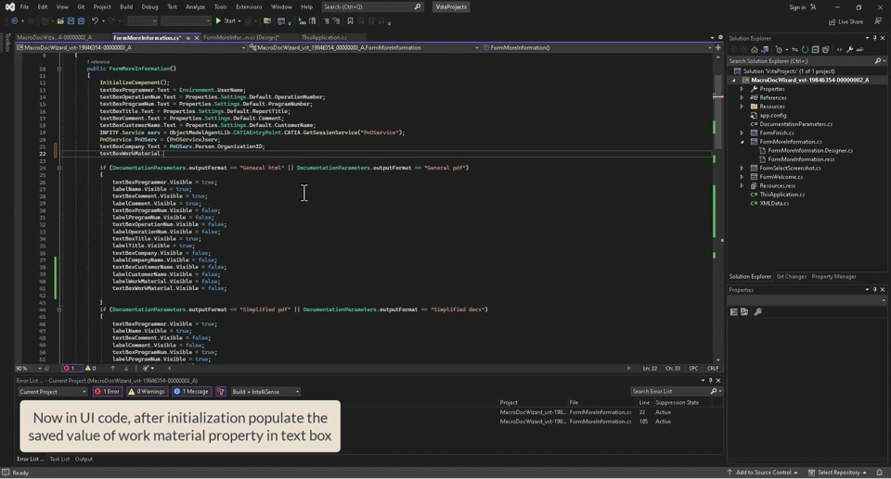Open the Build menu
Image resolution: width=891 pixels, height=479 pixels.
[126, 6]
